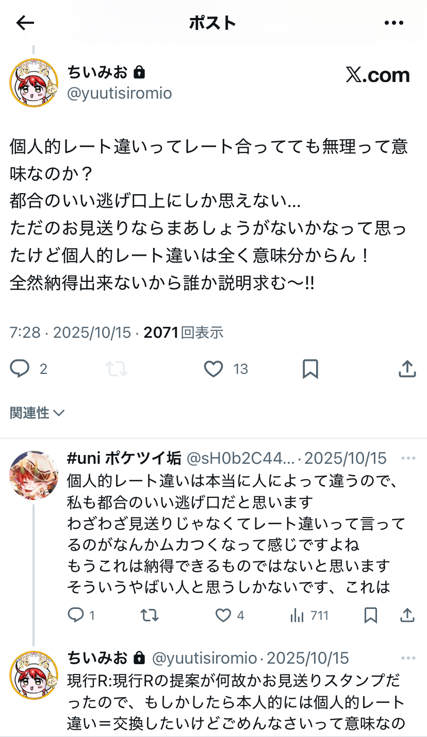
Task: Share the main post via upload icon
Action: [407, 369]
